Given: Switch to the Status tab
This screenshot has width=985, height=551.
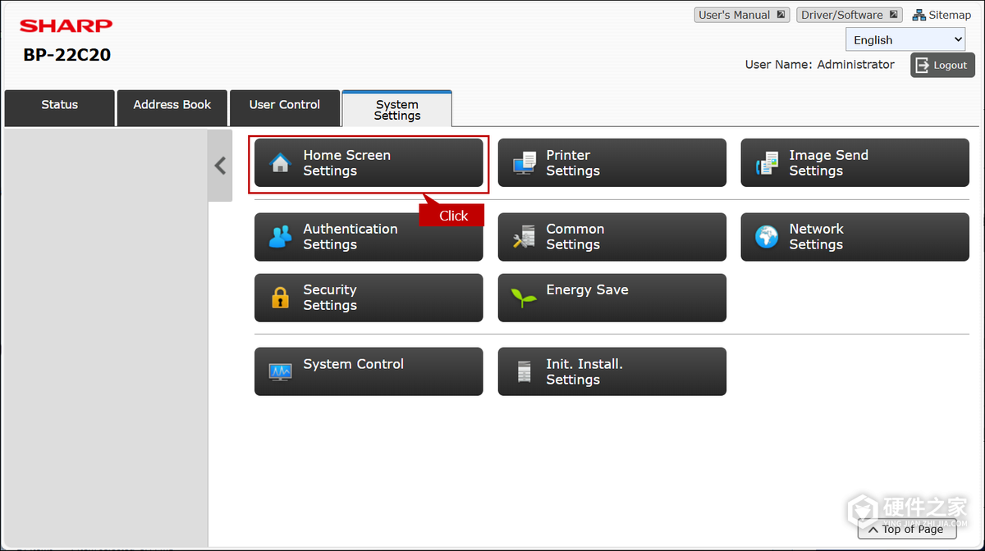Looking at the screenshot, I should (x=60, y=107).
